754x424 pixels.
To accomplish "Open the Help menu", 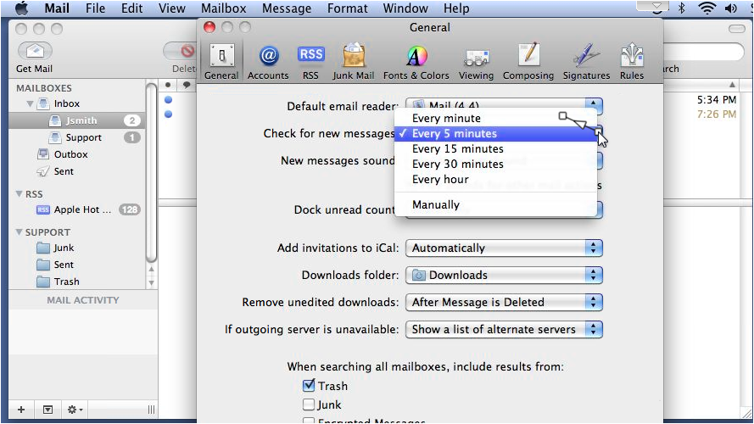I will tap(456, 8).
